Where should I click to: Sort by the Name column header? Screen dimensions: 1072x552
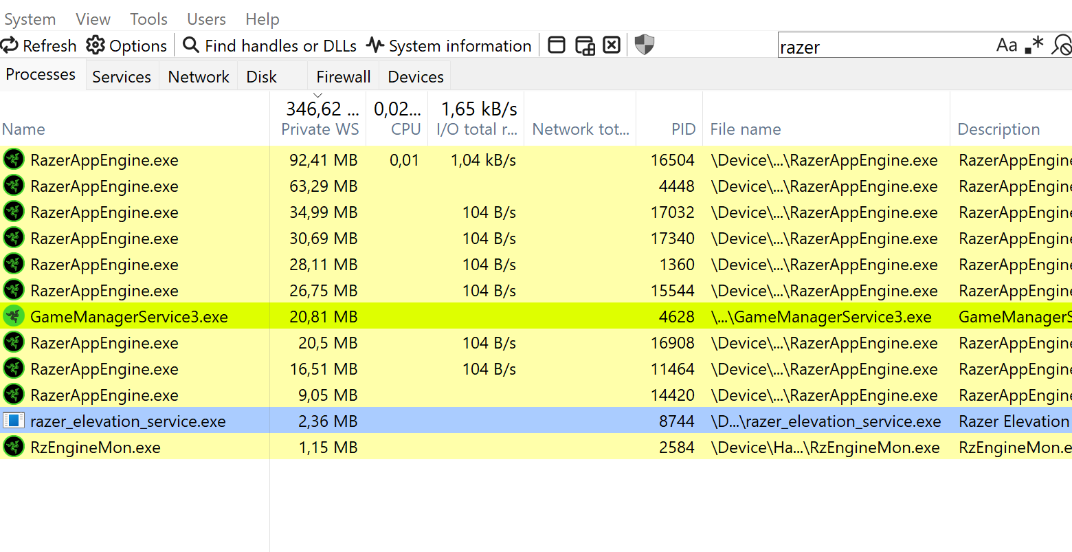pyautogui.click(x=135, y=118)
